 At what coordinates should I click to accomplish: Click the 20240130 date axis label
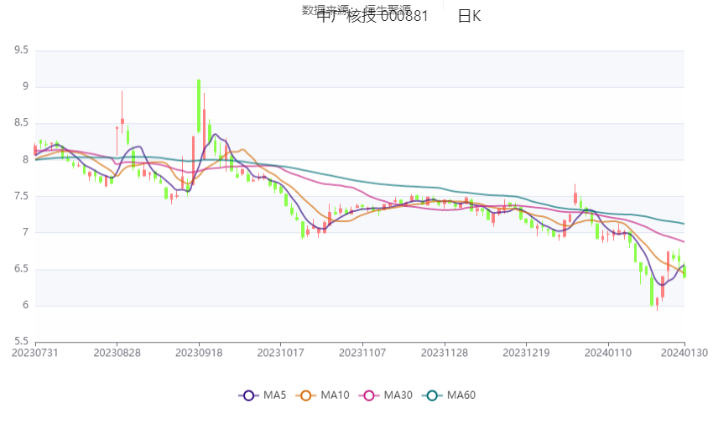pos(684,353)
